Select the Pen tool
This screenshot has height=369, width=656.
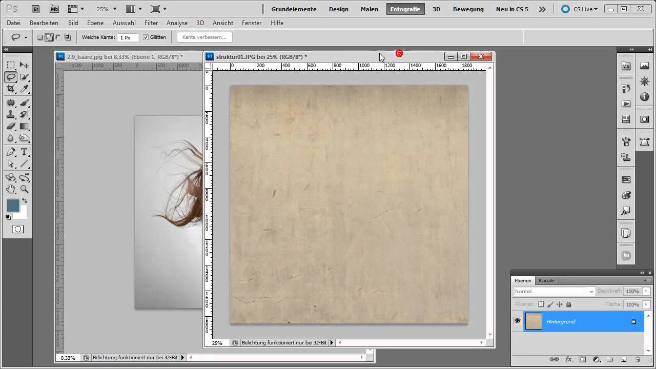pyautogui.click(x=11, y=152)
